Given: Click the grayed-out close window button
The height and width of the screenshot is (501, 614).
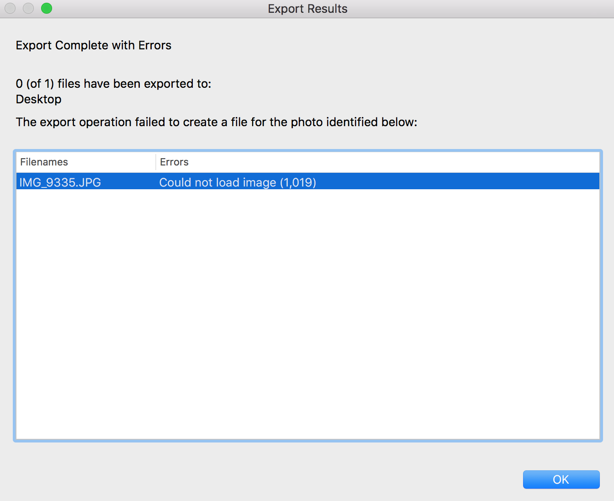Looking at the screenshot, I should (10, 8).
